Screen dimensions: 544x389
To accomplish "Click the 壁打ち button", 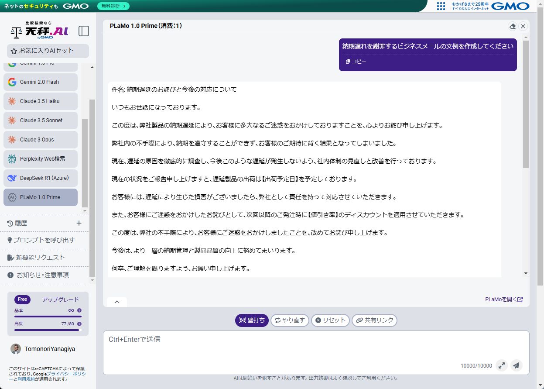I will (252, 320).
